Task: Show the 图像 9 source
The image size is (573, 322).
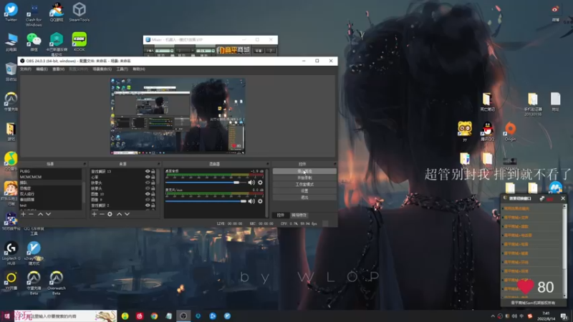Action: point(148,200)
